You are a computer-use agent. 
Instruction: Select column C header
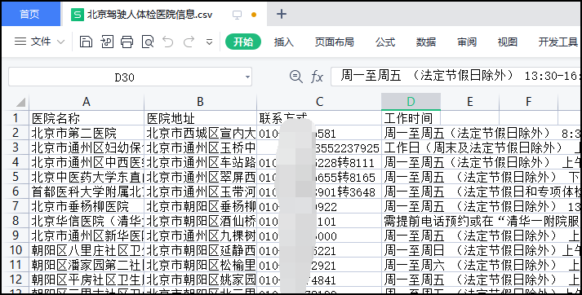click(319, 102)
